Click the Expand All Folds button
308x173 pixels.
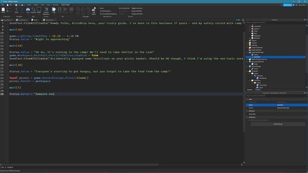click(137, 11)
